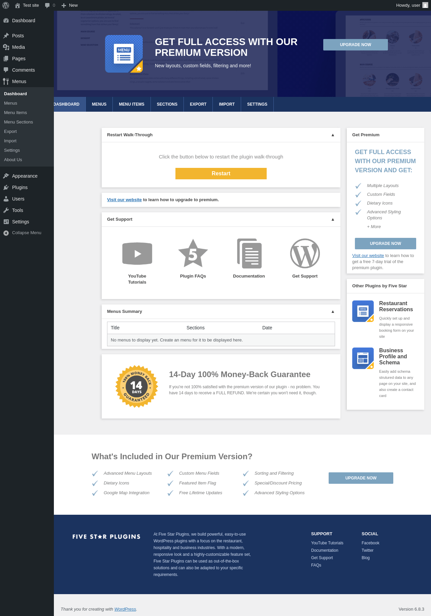
Task: Click the Title column header in Menus Summary
Action: coord(115,328)
